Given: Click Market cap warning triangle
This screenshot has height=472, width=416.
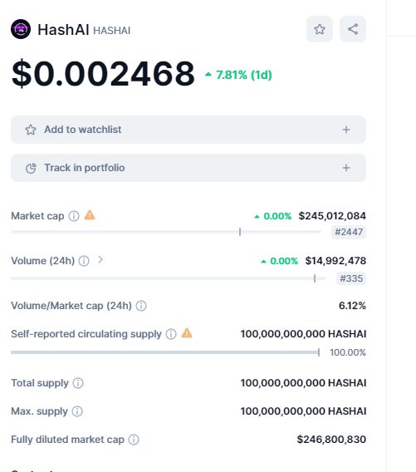Looking at the screenshot, I should (x=90, y=215).
